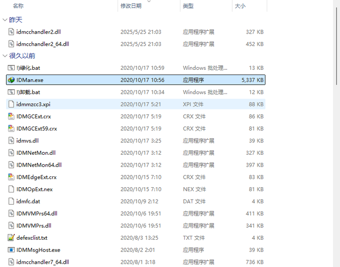Select IDMNetMon64.dll file name
The height and width of the screenshot is (267, 340).
39,165
